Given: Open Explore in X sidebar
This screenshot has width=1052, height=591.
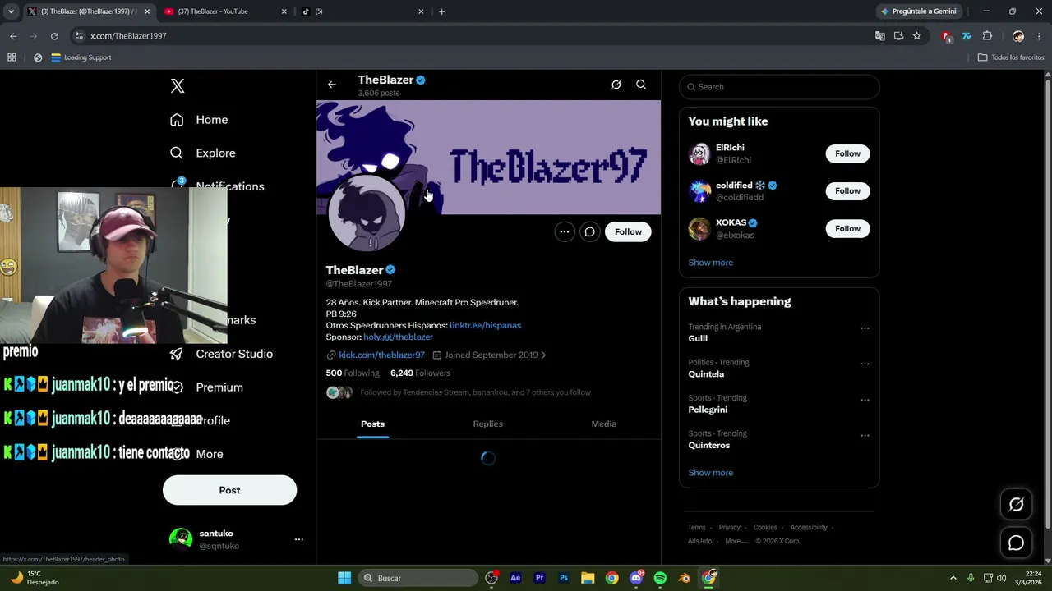Looking at the screenshot, I should (202, 153).
